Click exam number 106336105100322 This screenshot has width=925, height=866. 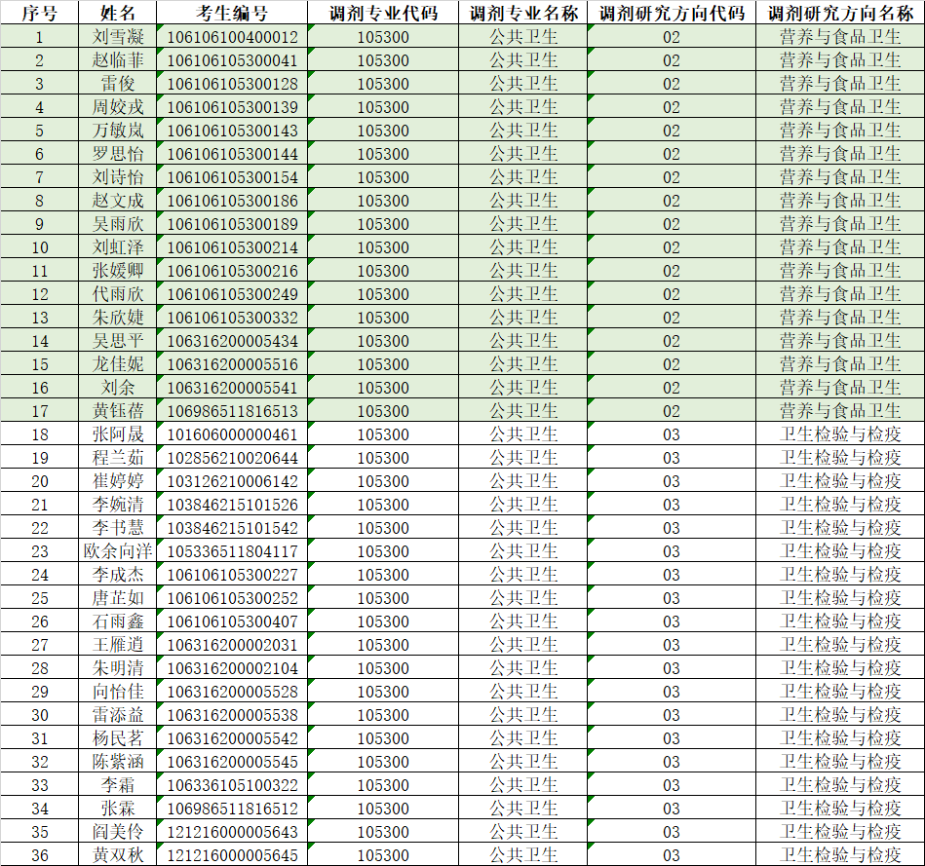232,785
